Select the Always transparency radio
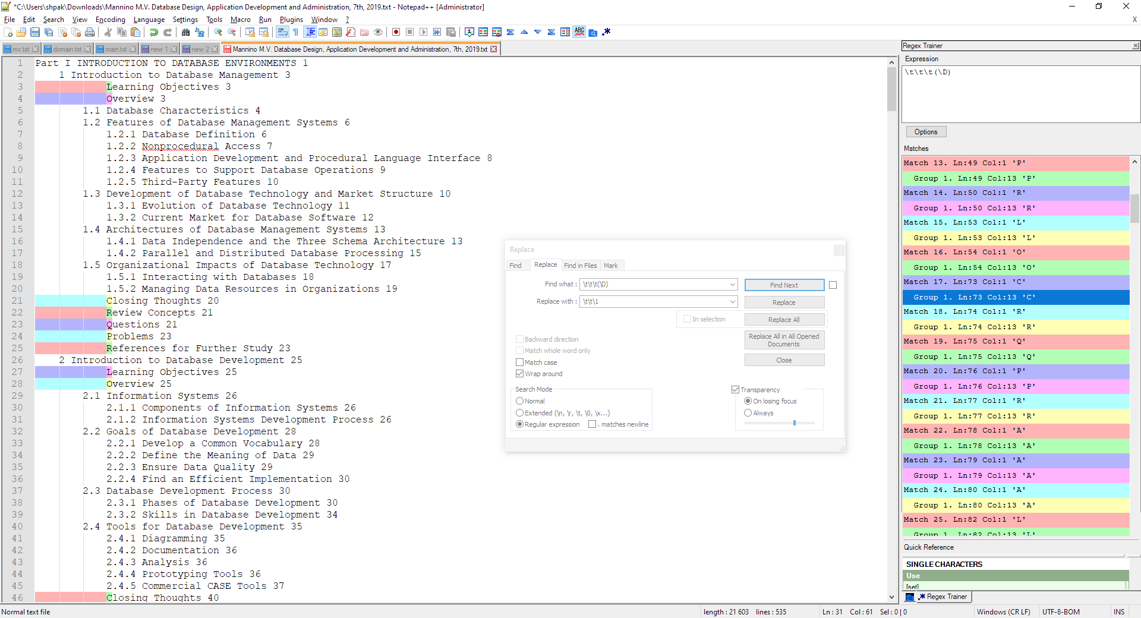1141x618 pixels. (748, 413)
